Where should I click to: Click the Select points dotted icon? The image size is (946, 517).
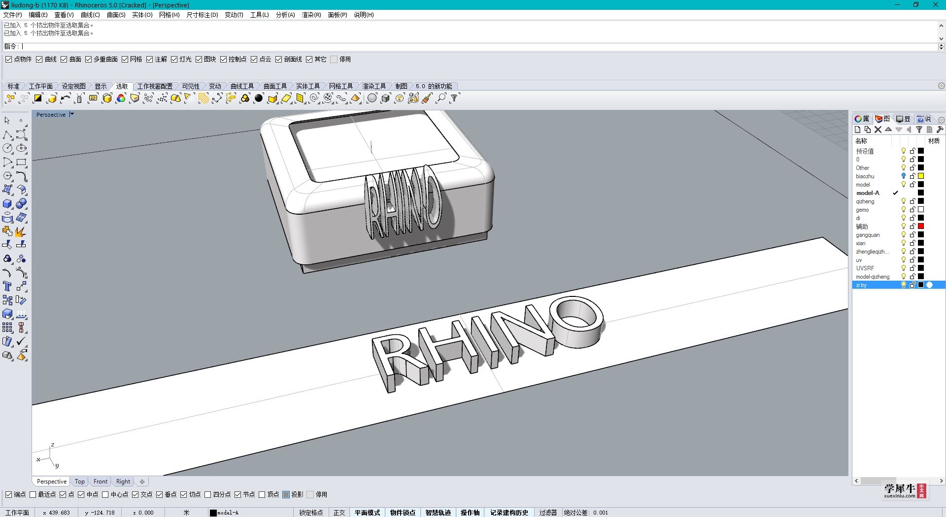[162, 98]
